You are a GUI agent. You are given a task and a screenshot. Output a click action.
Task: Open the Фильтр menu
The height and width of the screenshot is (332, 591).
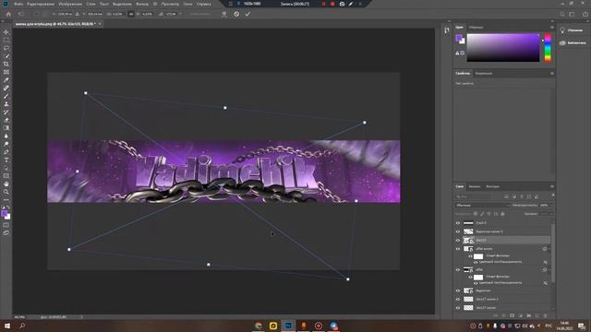[x=142, y=4]
